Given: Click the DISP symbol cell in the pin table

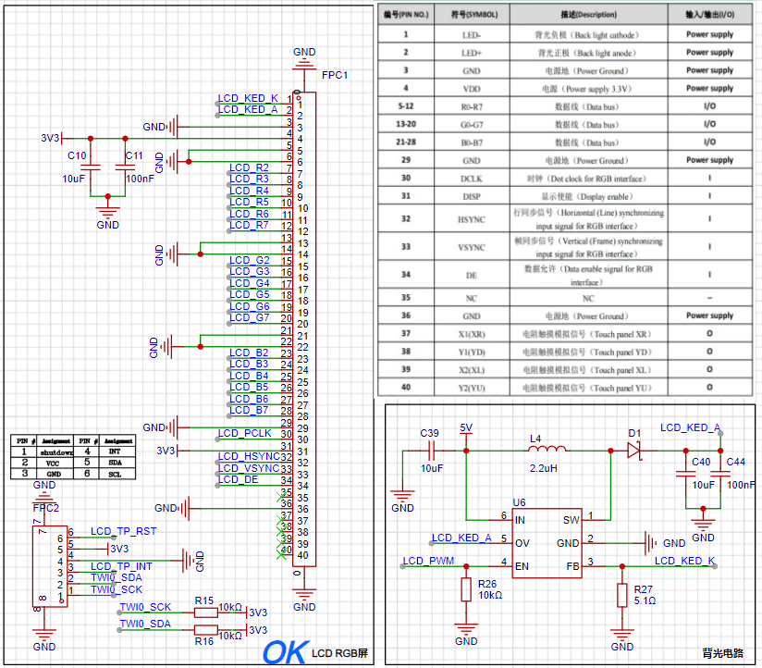Looking at the screenshot, I should [x=472, y=197].
